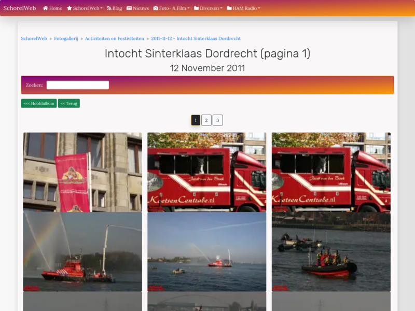
Task: Select pagination page 1
Action: click(x=196, y=120)
